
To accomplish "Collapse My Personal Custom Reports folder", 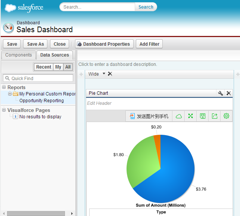I will click(x=10, y=94).
